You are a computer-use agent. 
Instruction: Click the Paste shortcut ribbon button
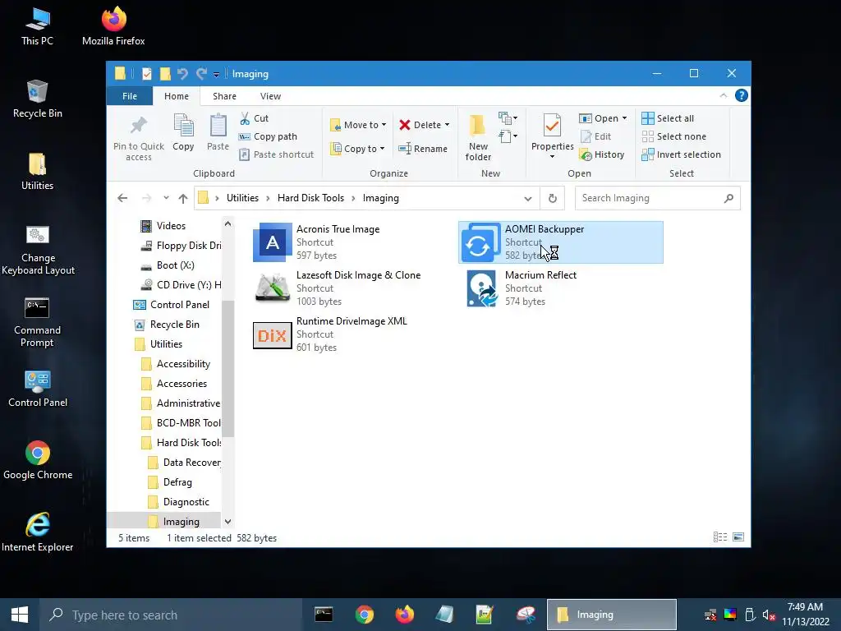276,154
